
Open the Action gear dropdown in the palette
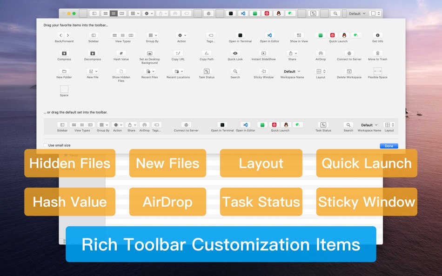coord(181,35)
